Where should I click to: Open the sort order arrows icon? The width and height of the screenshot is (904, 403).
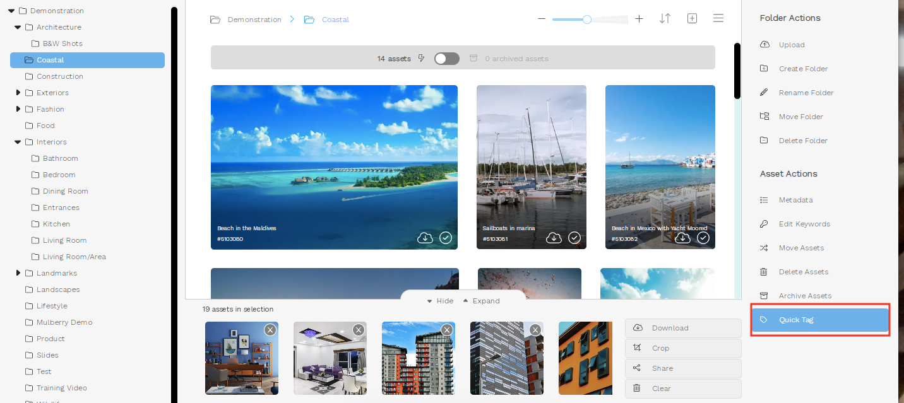[665, 19]
